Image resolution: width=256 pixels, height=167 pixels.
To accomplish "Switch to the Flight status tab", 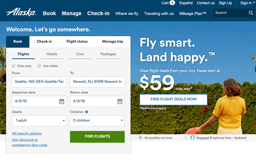I will pyautogui.click(x=77, y=42).
